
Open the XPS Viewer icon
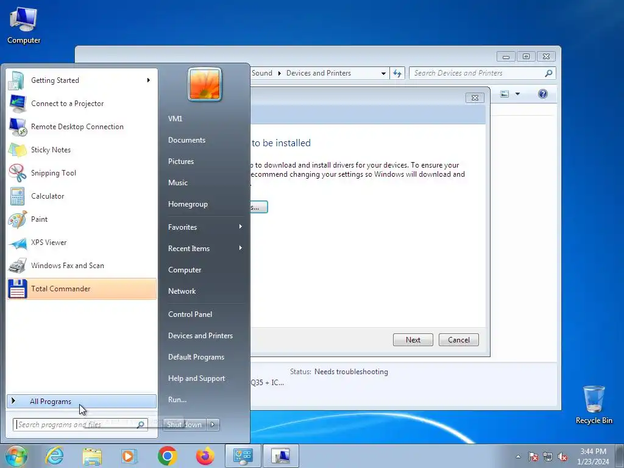coord(17,243)
